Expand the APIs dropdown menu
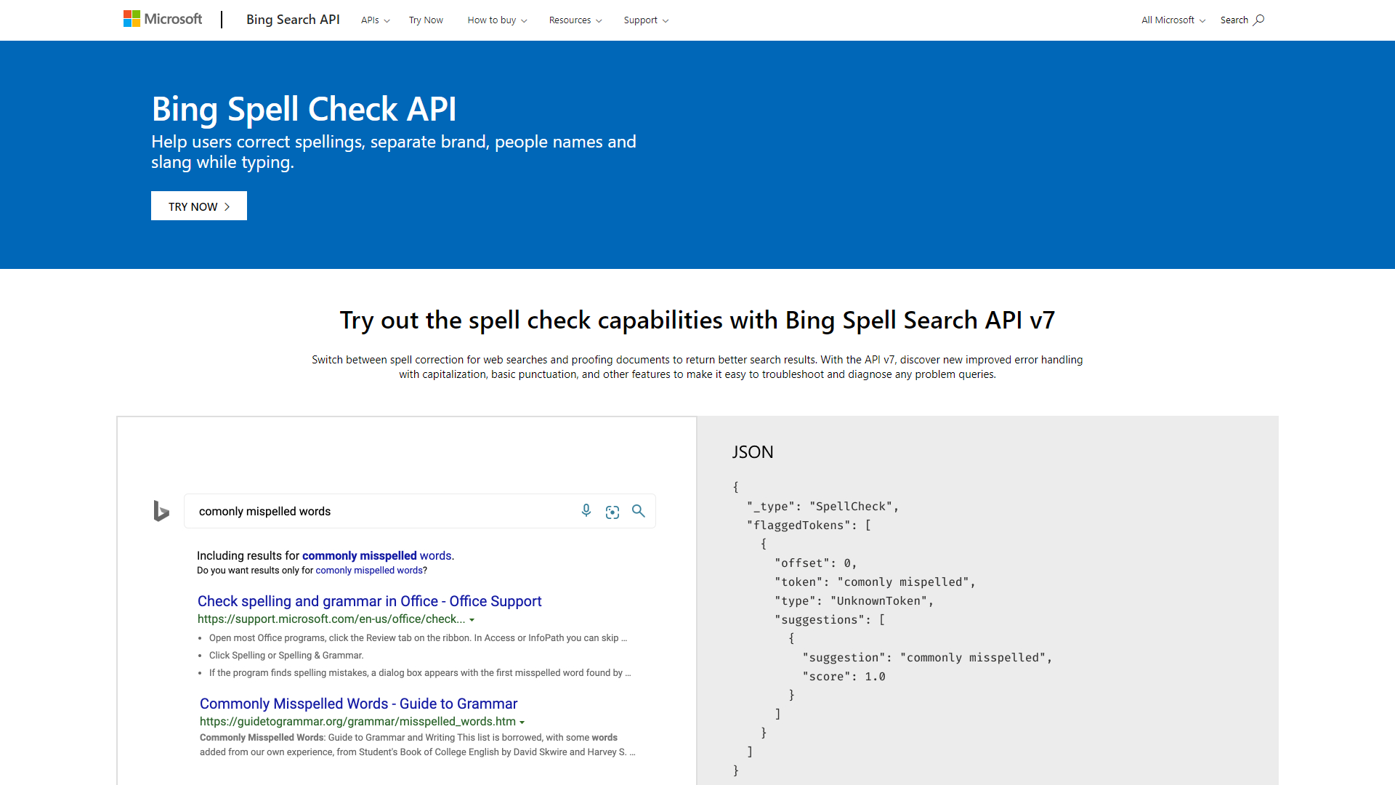Viewport: 1395px width, 785px height. click(x=375, y=20)
